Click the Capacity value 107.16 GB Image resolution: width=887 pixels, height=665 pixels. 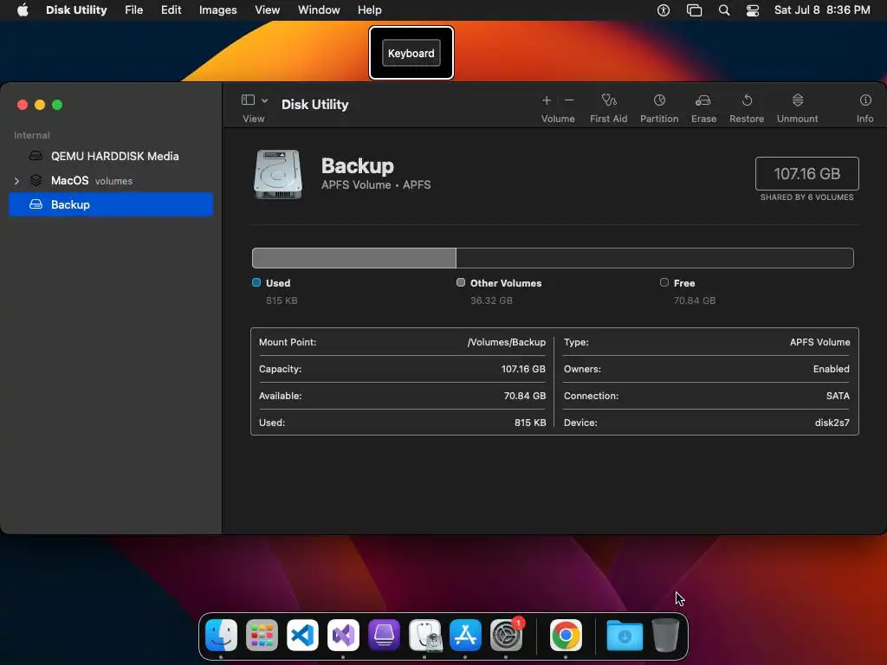pyautogui.click(x=523, y=369)
